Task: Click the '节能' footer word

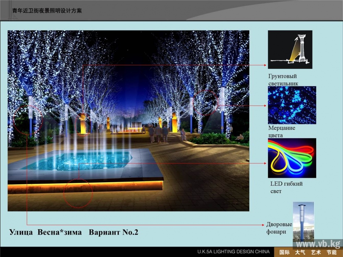Action: pos(332,253)
